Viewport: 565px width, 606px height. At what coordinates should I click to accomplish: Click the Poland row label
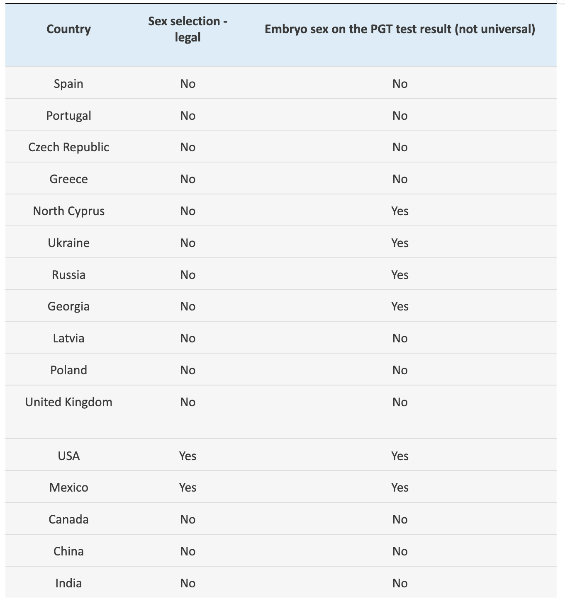tap(68, 370)
